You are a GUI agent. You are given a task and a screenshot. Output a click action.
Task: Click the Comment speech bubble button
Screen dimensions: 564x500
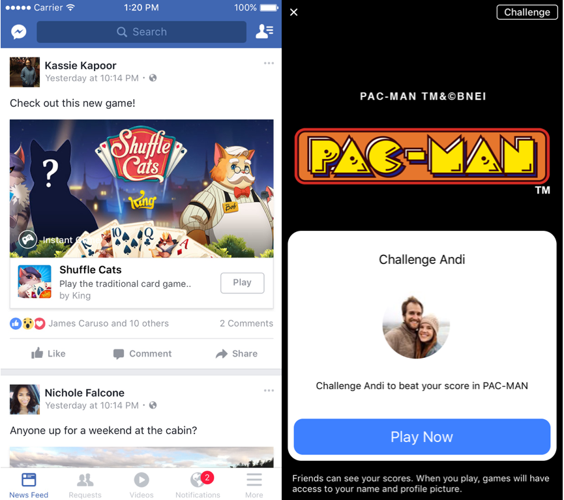pos(142,353)
